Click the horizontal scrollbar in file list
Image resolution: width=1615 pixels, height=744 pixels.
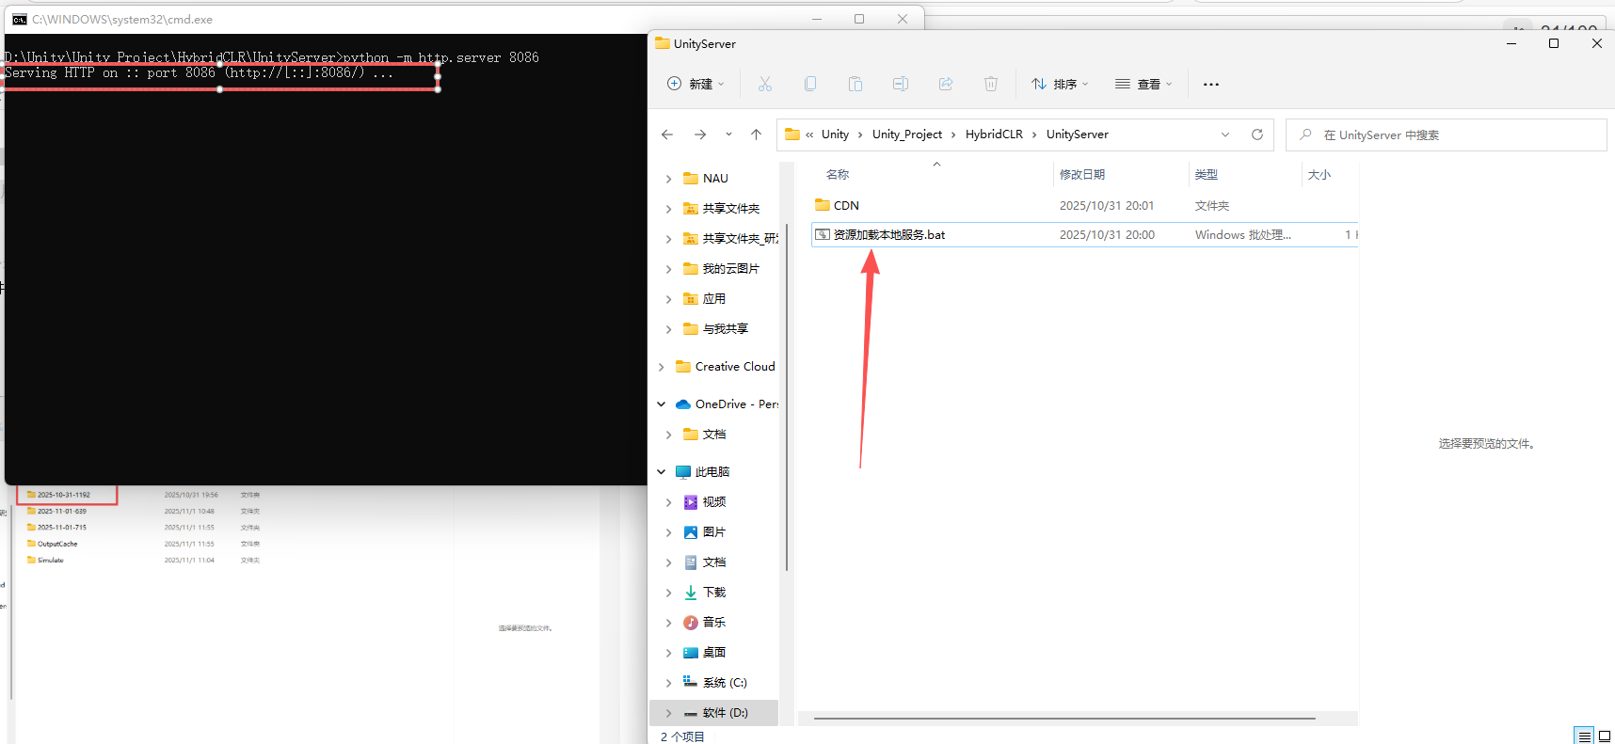[x=1064, y=719]
